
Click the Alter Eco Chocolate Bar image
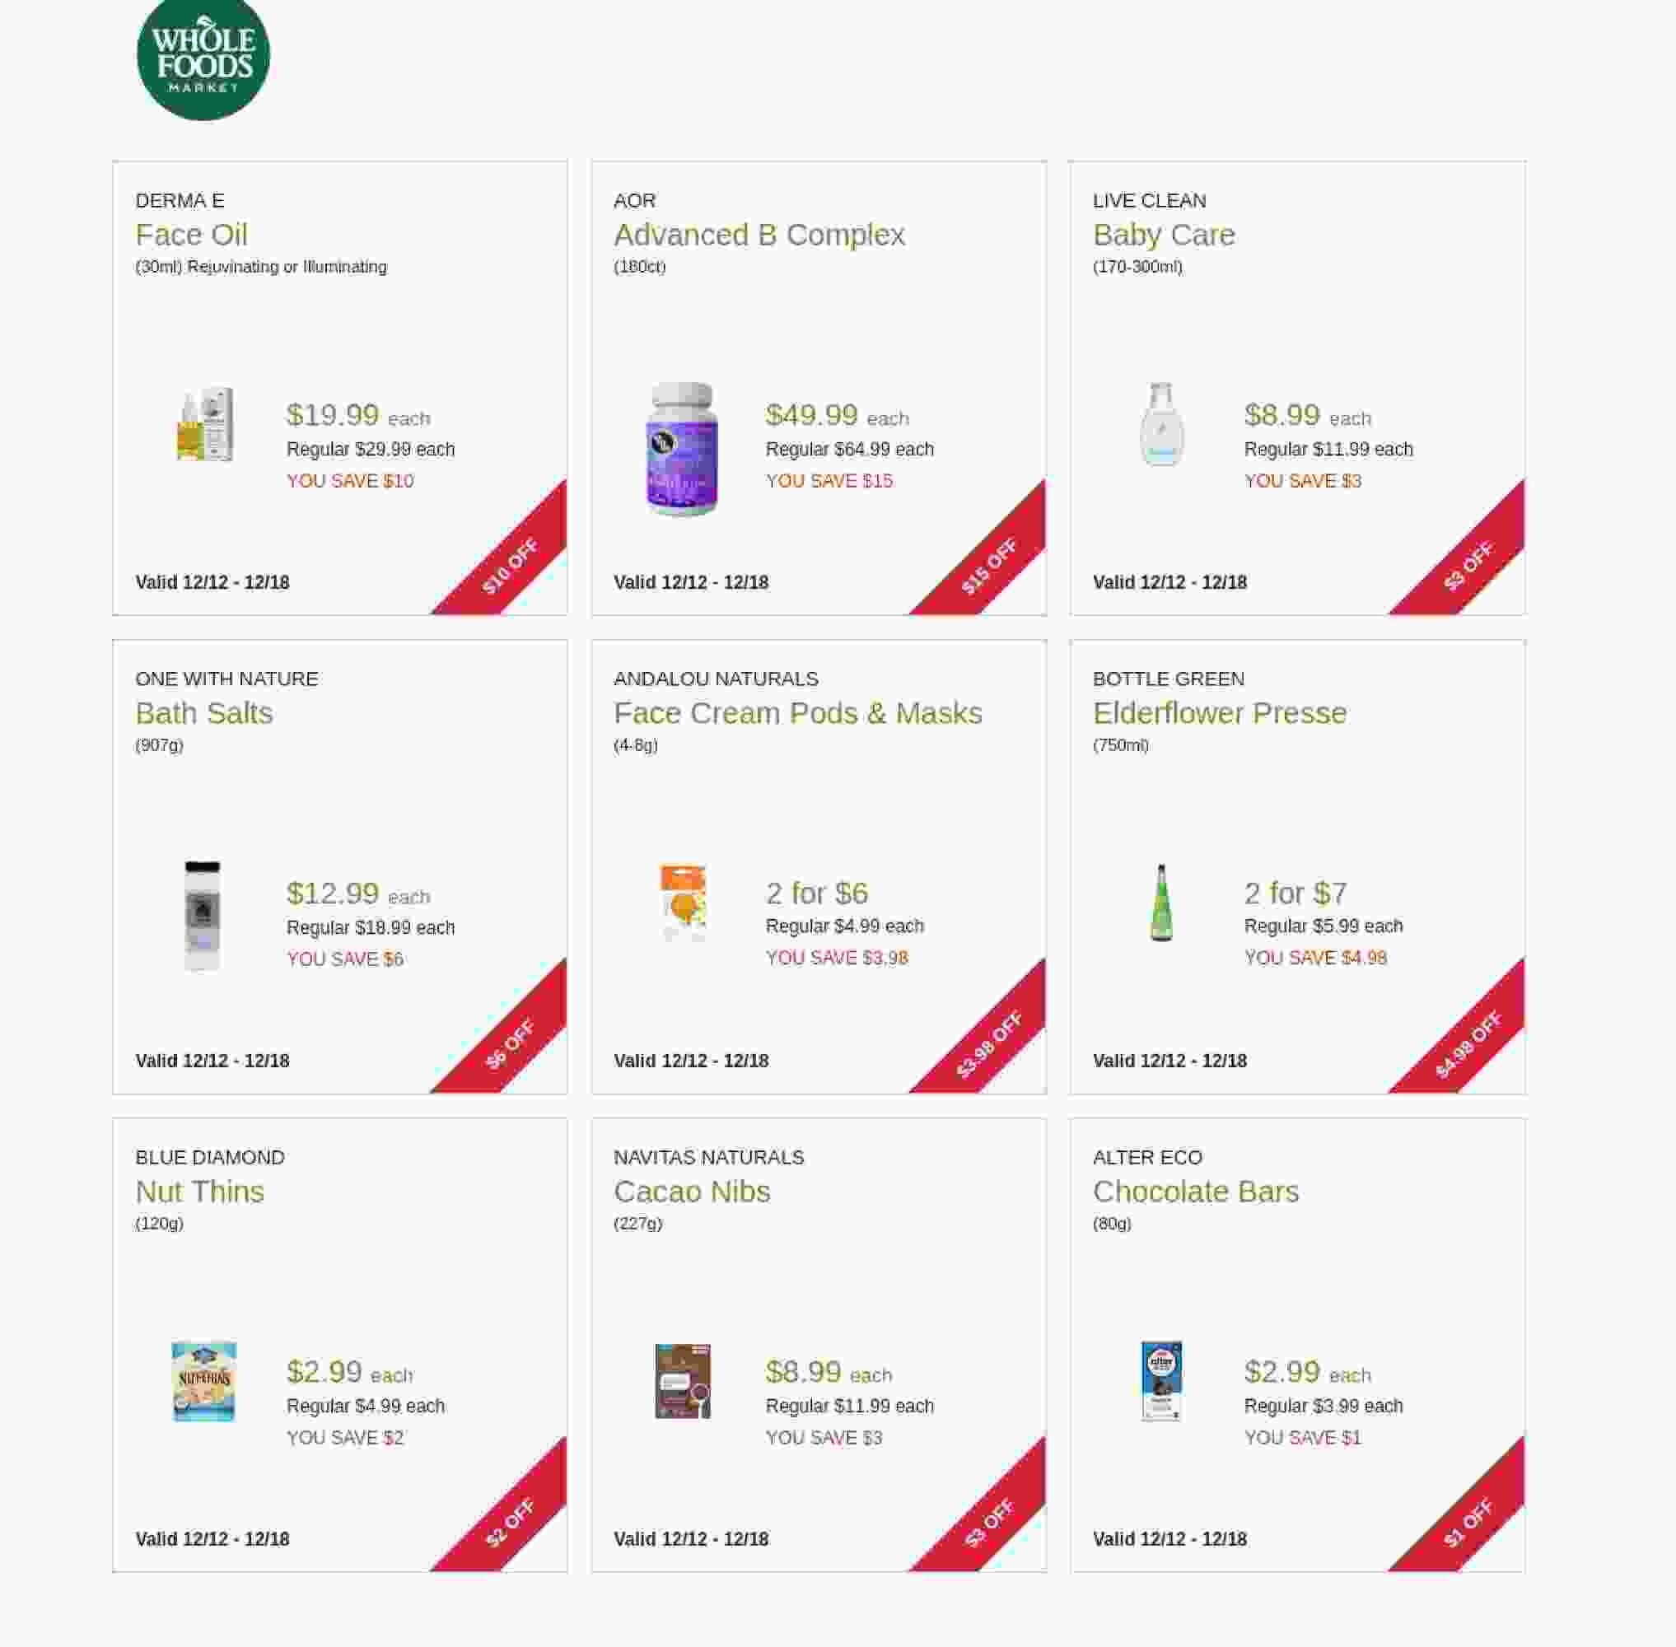[x=1161, y=1382]
